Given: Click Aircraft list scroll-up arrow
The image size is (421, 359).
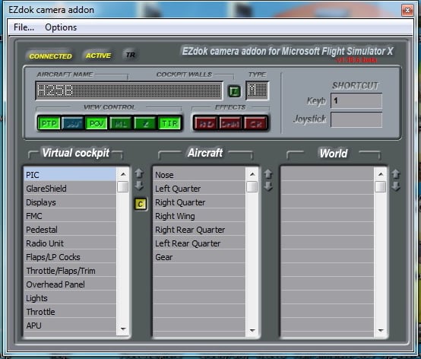Looking at the screenshot, I should [x=252, y=174].
